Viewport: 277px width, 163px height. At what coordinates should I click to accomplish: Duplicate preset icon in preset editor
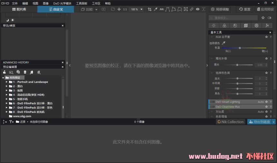18,72
